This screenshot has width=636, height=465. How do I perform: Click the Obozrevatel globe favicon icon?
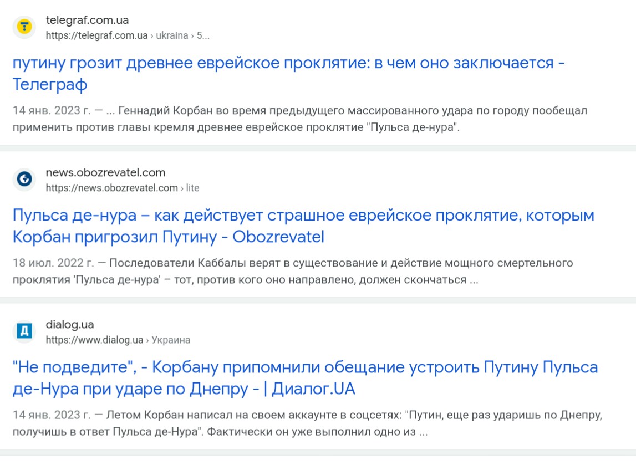click(24, 179)
